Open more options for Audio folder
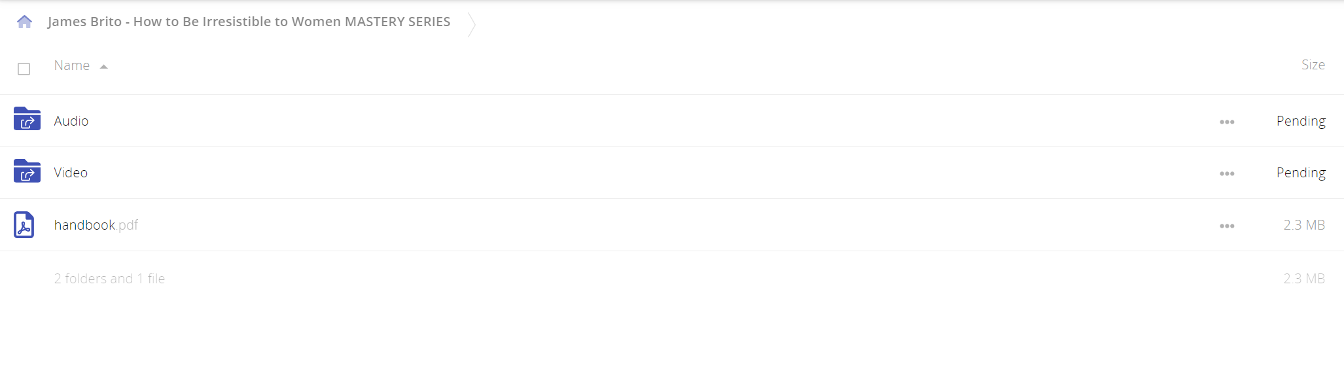 [1227, 122]
